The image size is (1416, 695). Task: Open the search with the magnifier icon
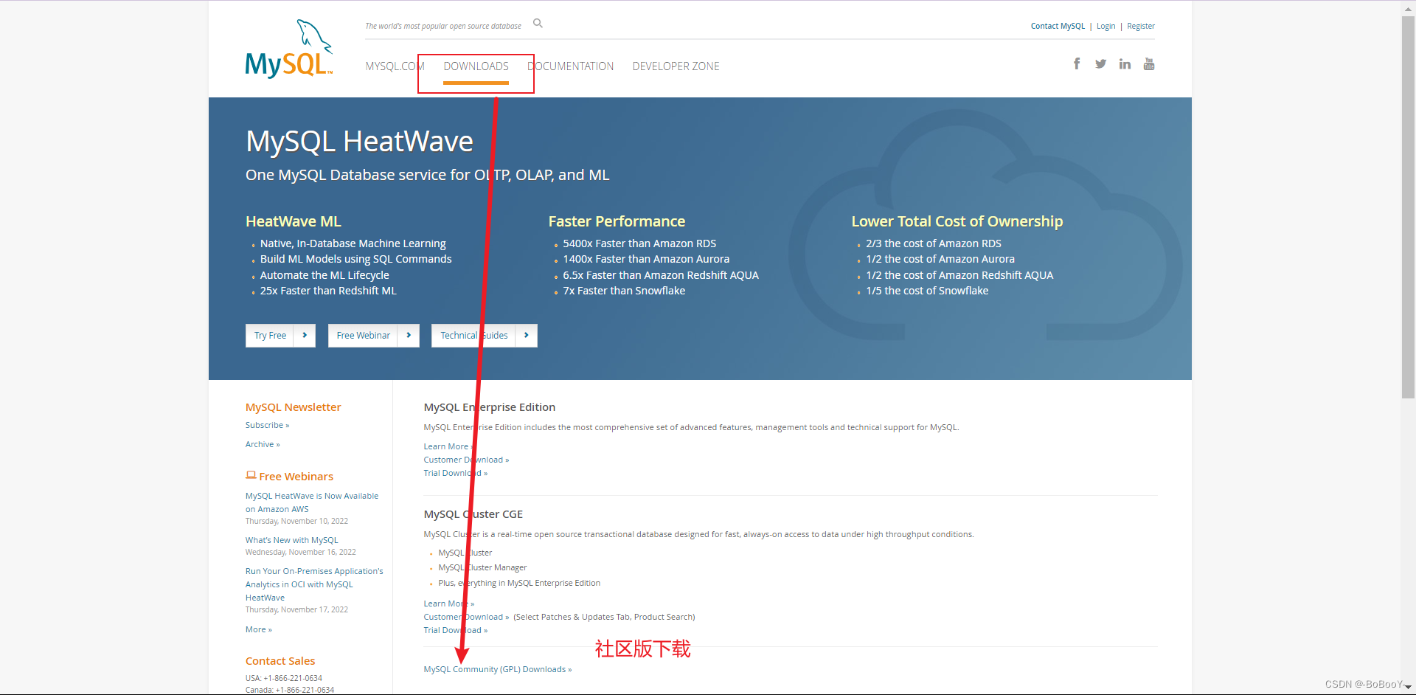tap(537, 23)
